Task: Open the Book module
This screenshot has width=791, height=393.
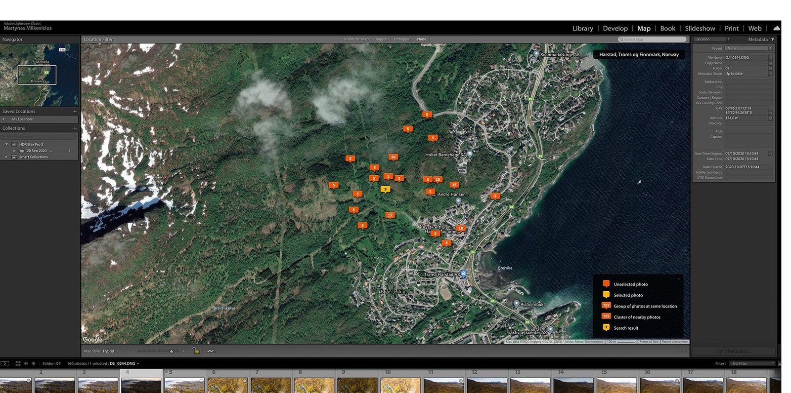Action: 667,29
